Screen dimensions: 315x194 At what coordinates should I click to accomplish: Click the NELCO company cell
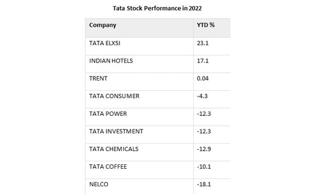[99, 184]
